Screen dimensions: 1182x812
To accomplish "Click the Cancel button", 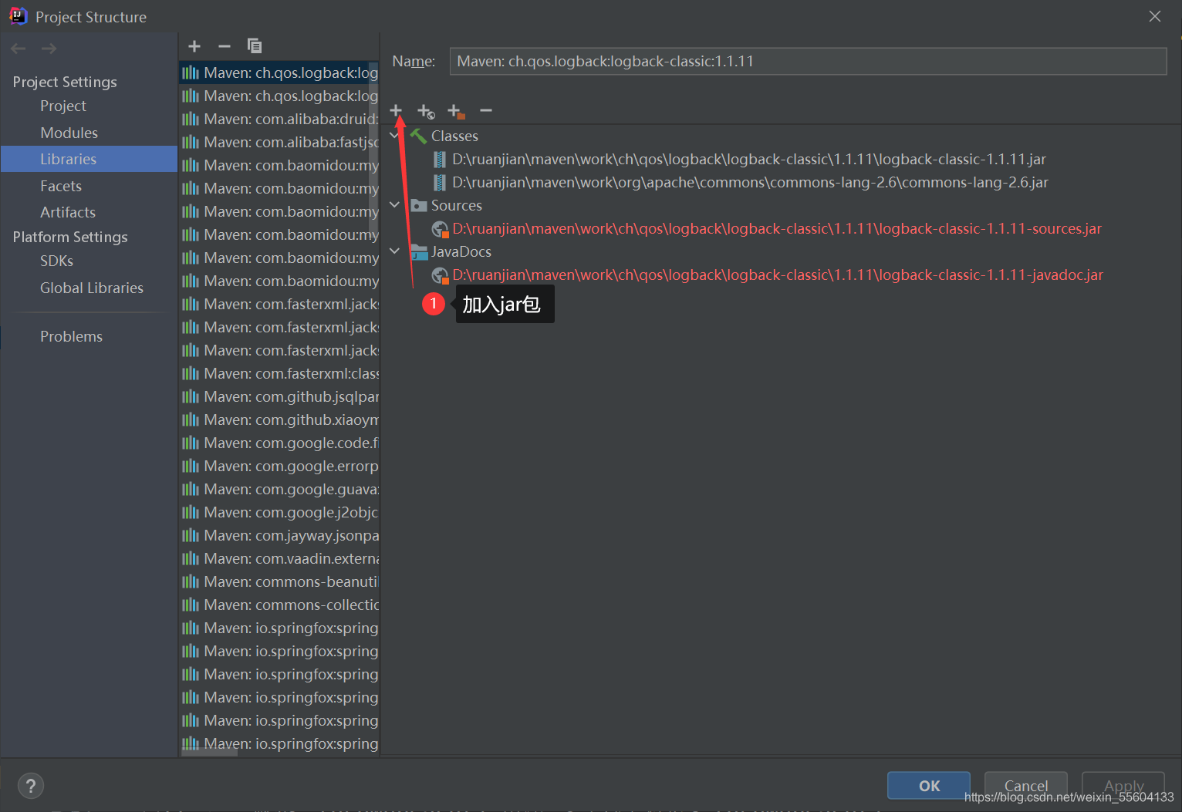I will [x=1026, y=785].
